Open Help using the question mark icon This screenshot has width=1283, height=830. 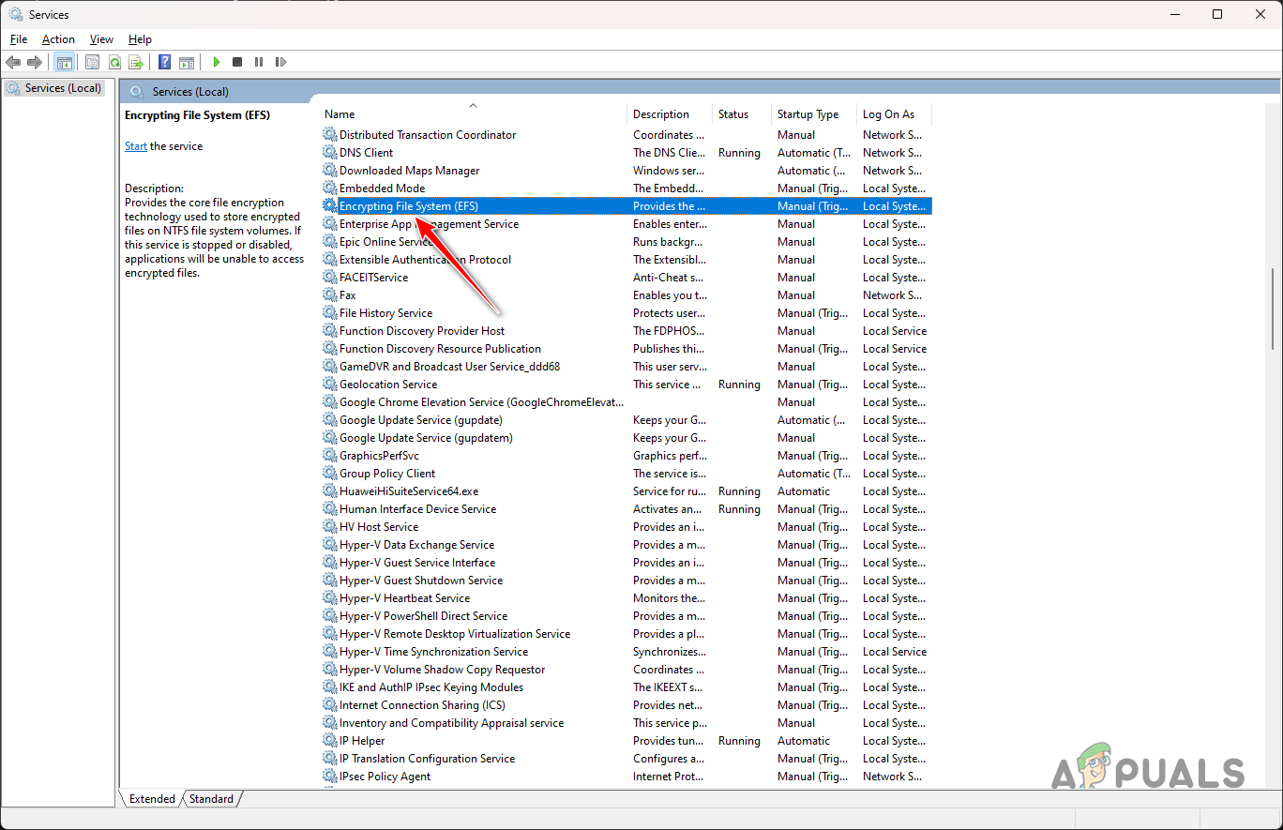(x=164, y=62)
